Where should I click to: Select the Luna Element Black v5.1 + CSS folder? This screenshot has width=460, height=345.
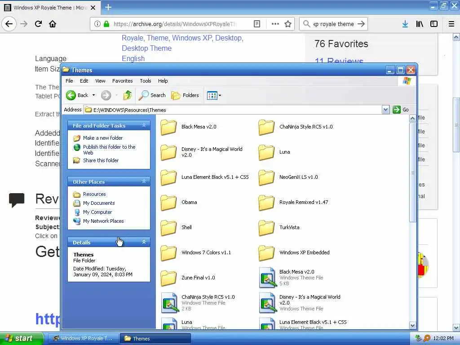point(204,177)
